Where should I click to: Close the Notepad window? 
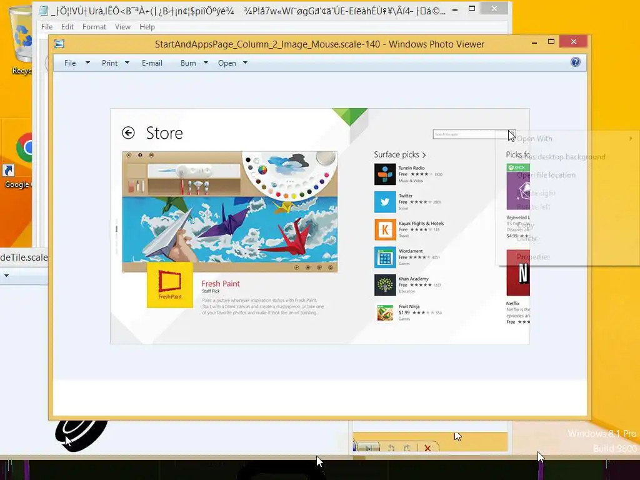(494, 8)
